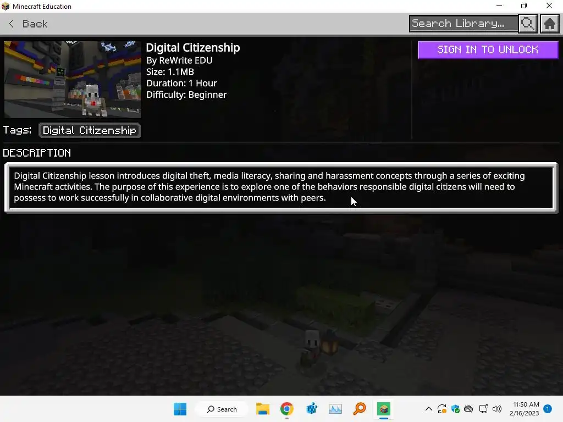Open the volume speaker tray icon
The width and height of the screenshot is (563, 422).
(x=497, y=409)
